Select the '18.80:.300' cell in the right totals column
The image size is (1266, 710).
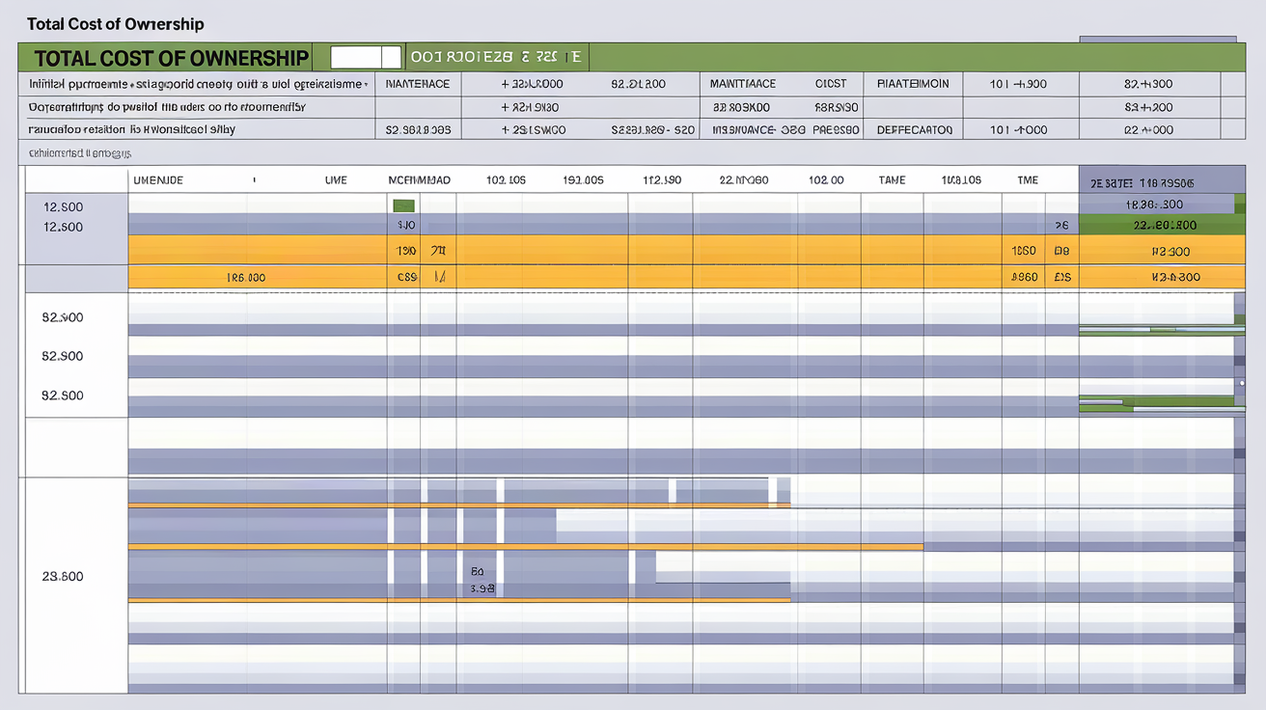(x=1154, y=205)
